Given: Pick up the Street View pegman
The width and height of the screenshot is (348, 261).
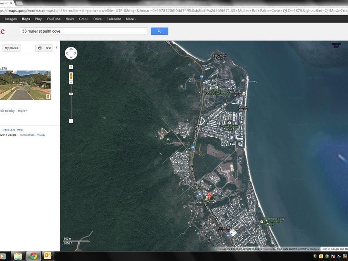Looking at the screenshot, I should click(71, 76).
